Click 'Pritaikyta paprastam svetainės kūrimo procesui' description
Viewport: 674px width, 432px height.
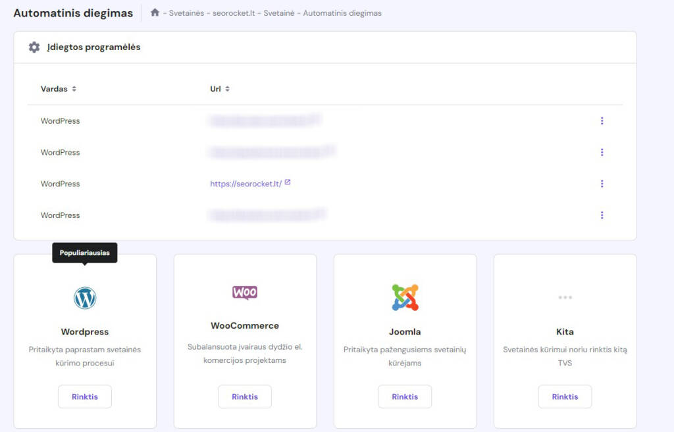pyautogui.click(x=85, y=356)
